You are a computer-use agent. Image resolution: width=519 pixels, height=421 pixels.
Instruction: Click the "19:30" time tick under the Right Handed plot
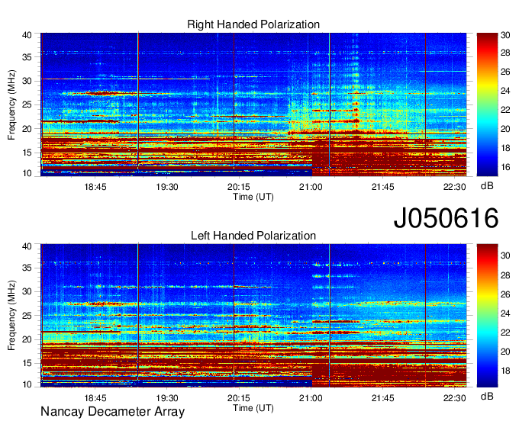pos(167,187)
